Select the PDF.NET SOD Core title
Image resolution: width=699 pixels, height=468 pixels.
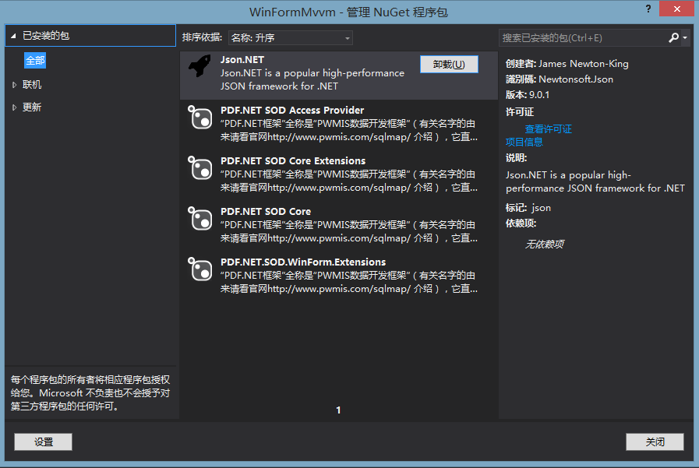[x=266, y=212]
